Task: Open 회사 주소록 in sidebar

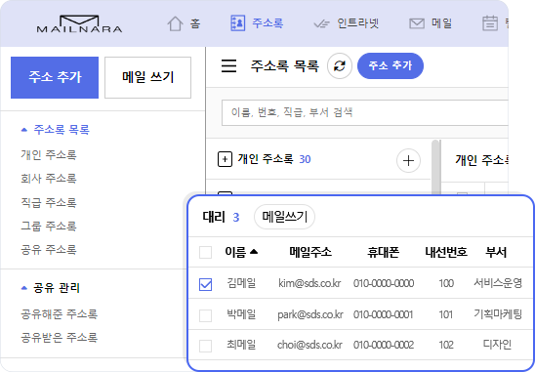Action: (49, 178)
